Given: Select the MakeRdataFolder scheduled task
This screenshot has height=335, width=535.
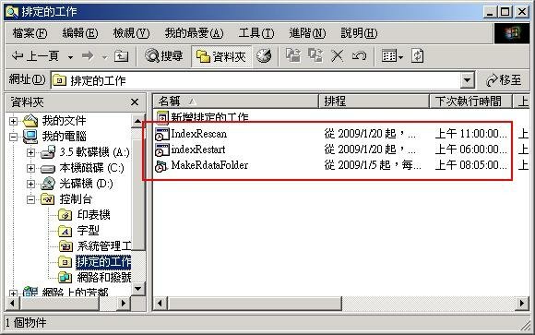Looking at the screenshot, I should (x=209, y=165).
